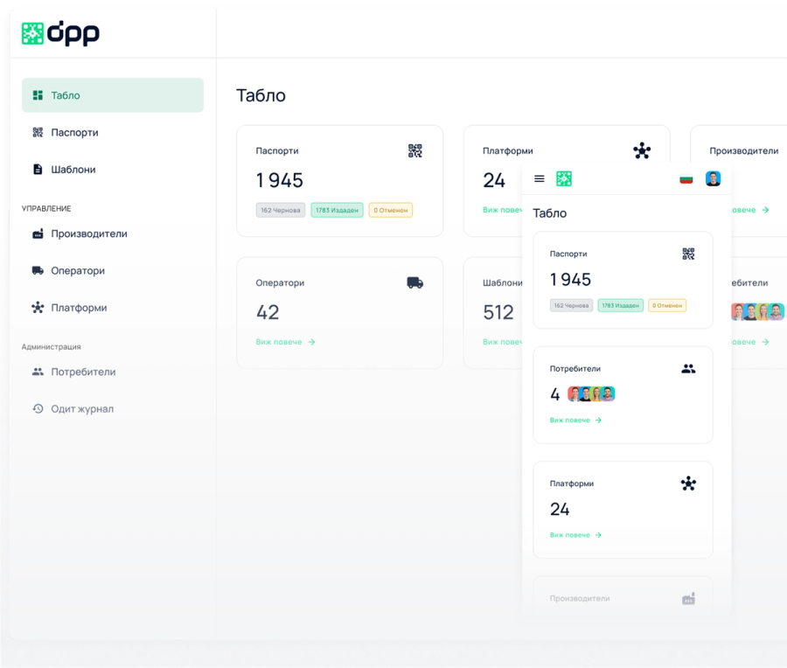The image size is (787, 668).
Task: Click Виж повече on the Оператори card
Action: 286,342
